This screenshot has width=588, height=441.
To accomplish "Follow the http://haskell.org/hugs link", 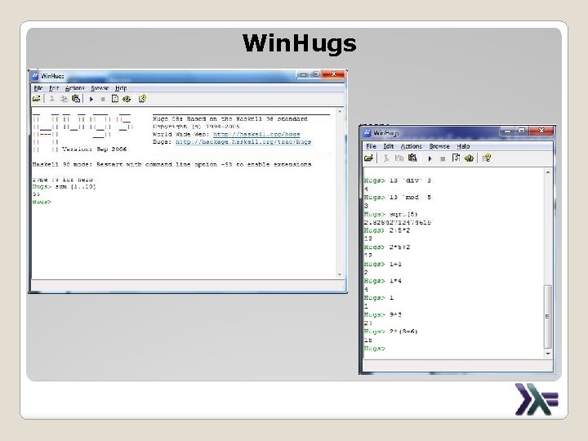I will coord(256,134).
